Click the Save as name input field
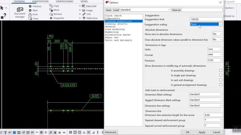Screen dimensions: 241x135 click(x=202, y=10)
